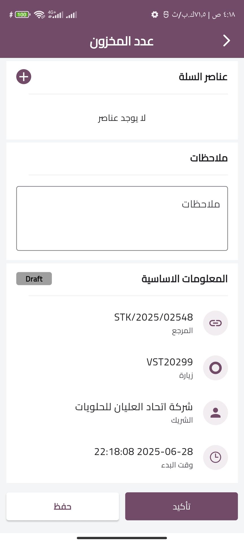Select the reference STK/2025/02548
The height and width of the screenshot is (543, 244).
[153, 317]
